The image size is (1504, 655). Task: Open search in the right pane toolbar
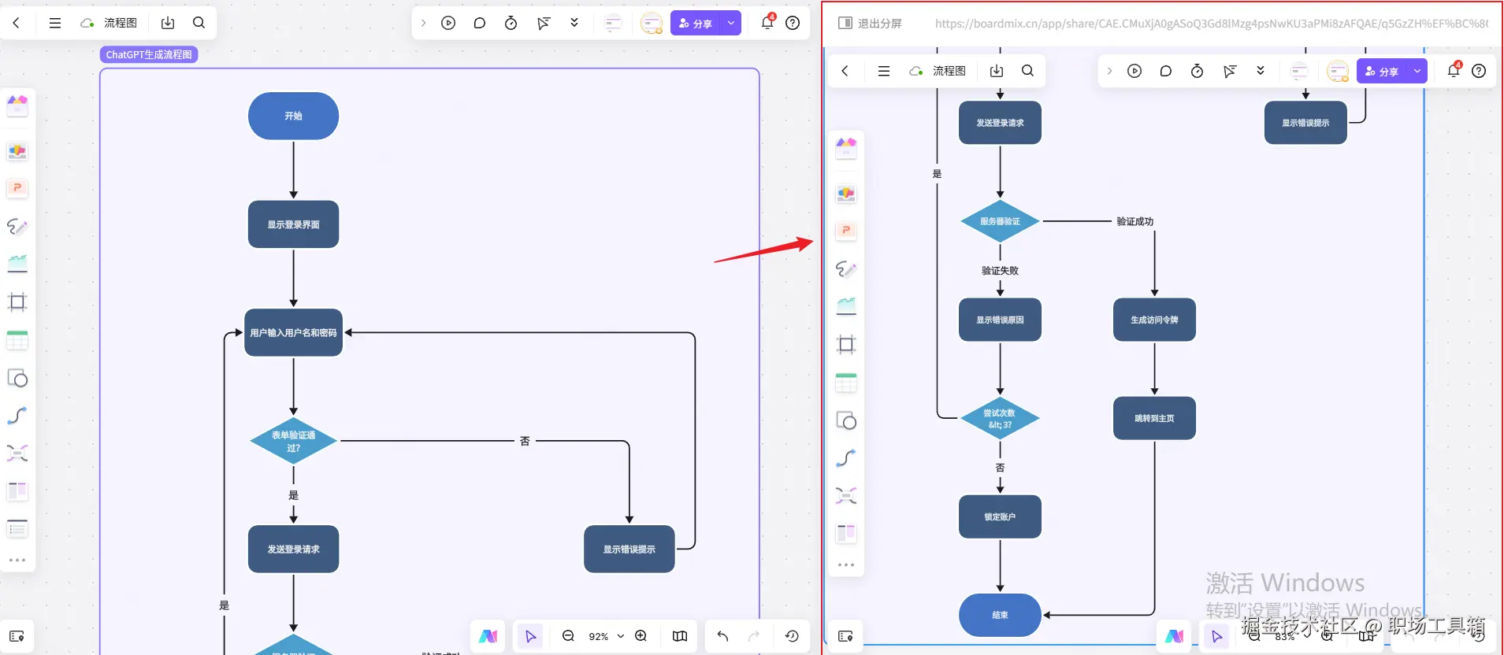[x=1028, y=71]
